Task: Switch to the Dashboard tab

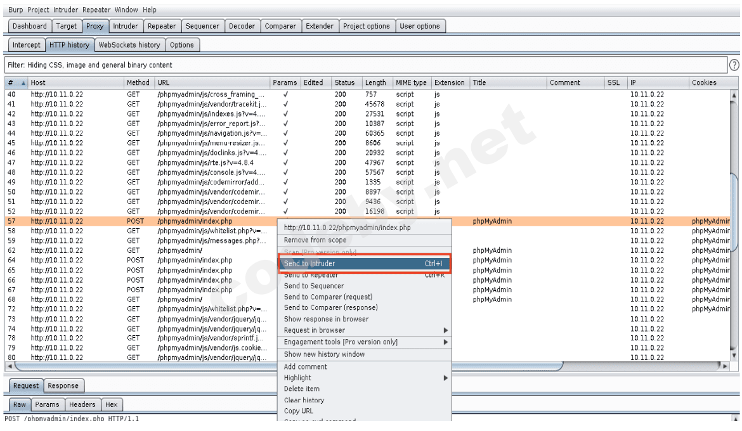Action: coord(30,26)
